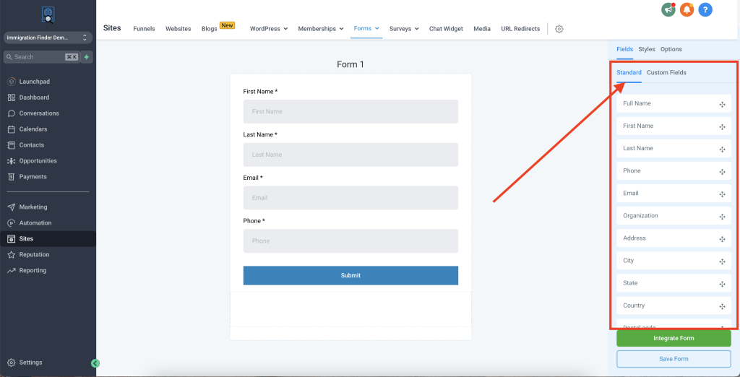Click the green Integrate Form button

click(x=674, y=338)
